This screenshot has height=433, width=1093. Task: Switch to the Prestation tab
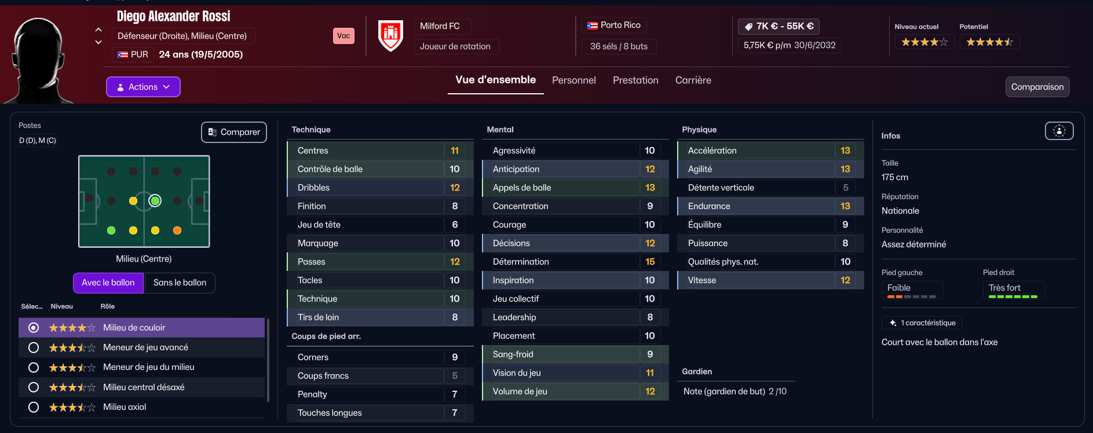[635, 80]
